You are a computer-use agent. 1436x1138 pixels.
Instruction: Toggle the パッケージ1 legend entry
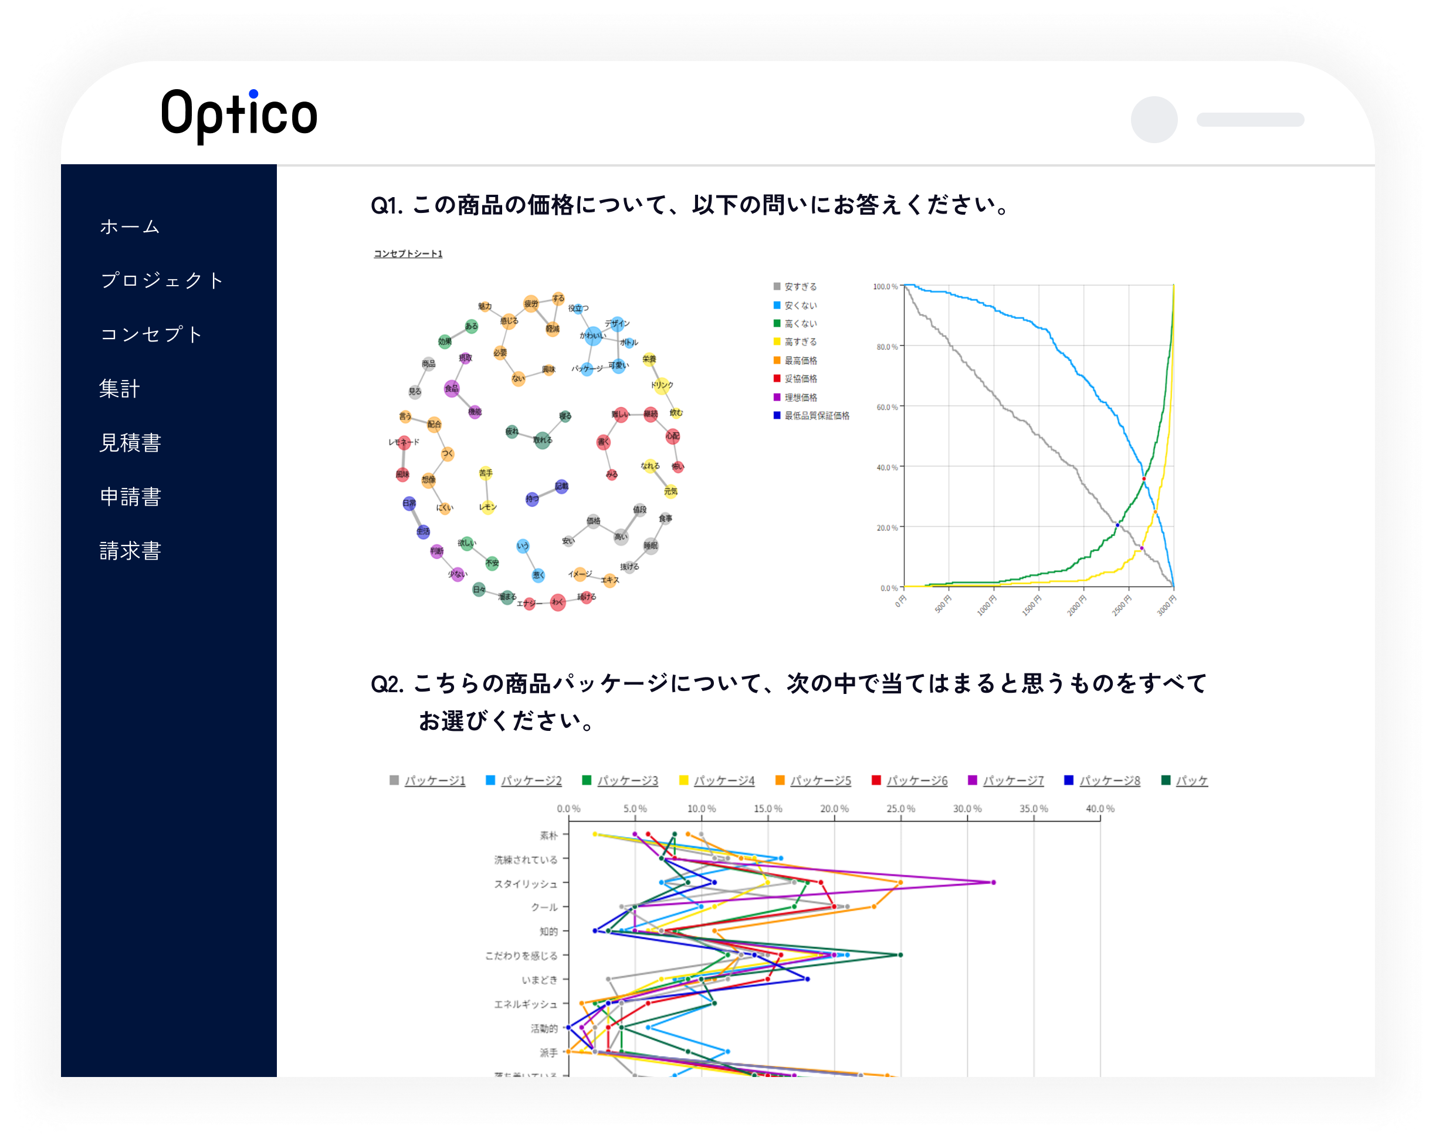[434, 780]
